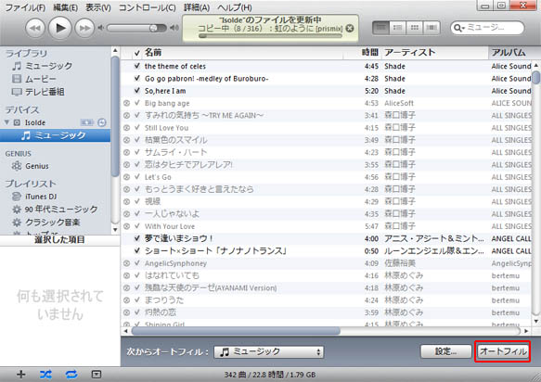Viewport: 541px width, 382px height.
Task: Click the Play button
Action: click(59, 28)
